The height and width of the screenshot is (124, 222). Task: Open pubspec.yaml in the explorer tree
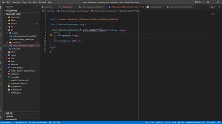16,90
